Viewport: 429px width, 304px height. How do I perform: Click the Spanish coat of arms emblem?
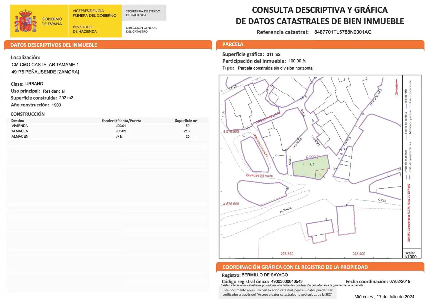tap(26, 21)
